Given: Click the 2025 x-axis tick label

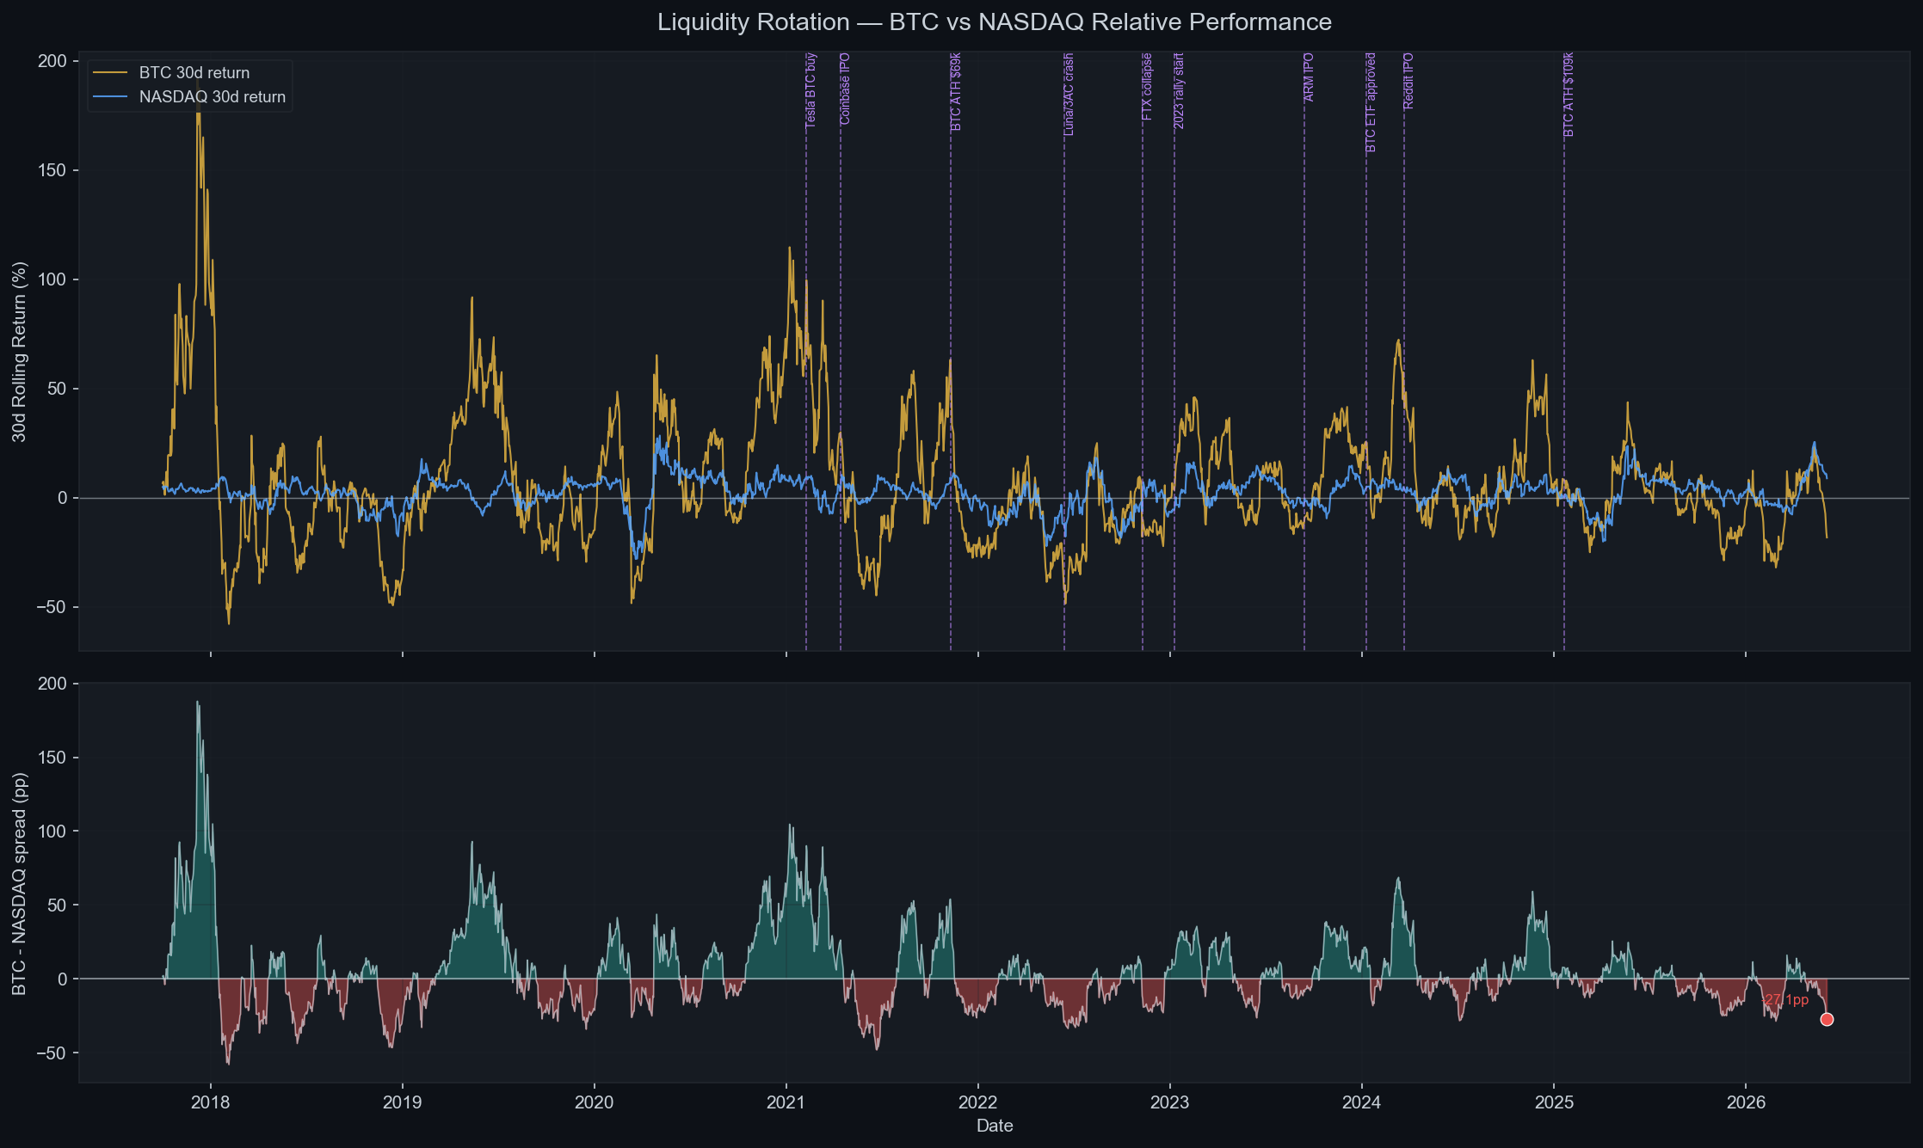Looking at the screenshot, I should [1554, 1103].
